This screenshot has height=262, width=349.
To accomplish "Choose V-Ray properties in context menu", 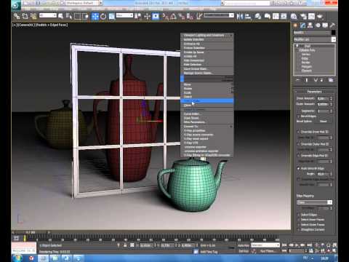I will (x=207, y=130).
